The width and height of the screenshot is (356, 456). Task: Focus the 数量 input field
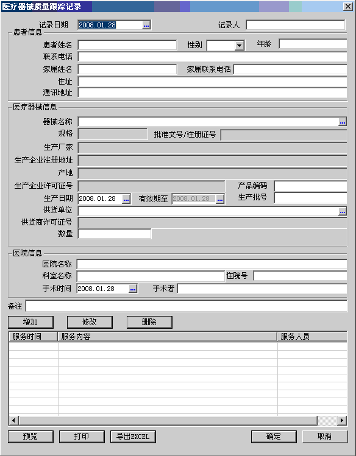[x=115, y=234]
